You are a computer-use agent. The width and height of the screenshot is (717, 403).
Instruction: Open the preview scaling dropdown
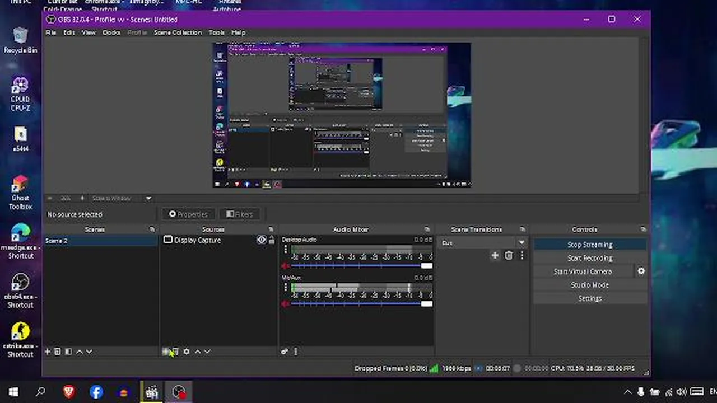[x=122, y=198]
